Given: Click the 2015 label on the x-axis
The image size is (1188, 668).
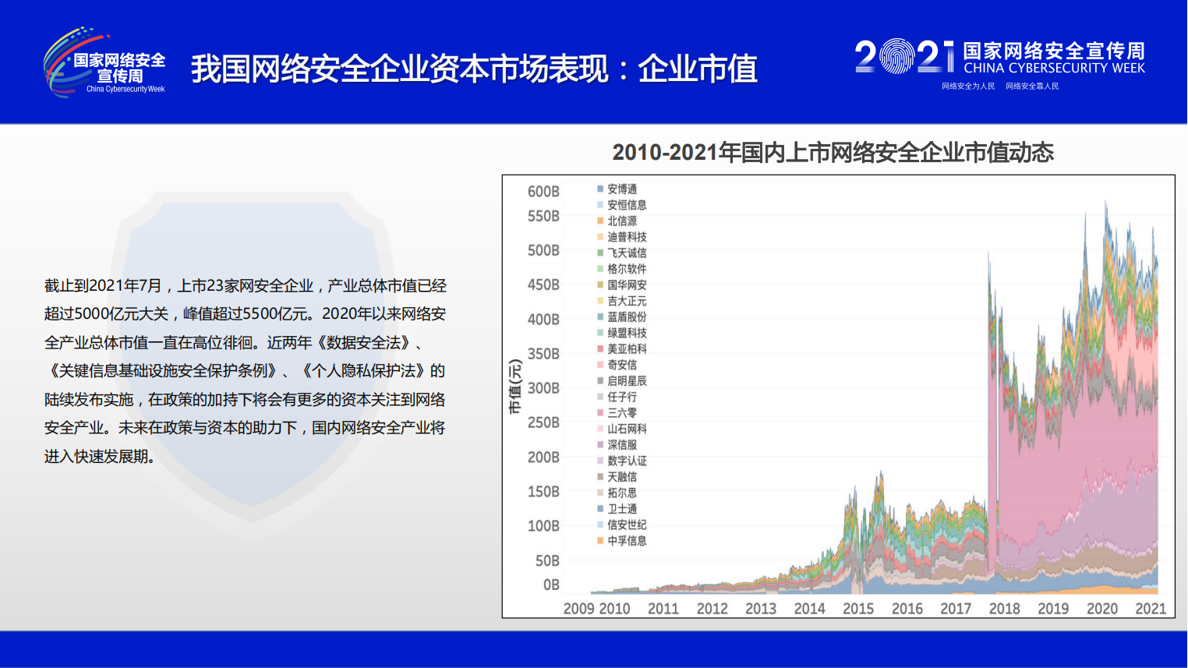Looking at the screenshot, I should 857,609.
